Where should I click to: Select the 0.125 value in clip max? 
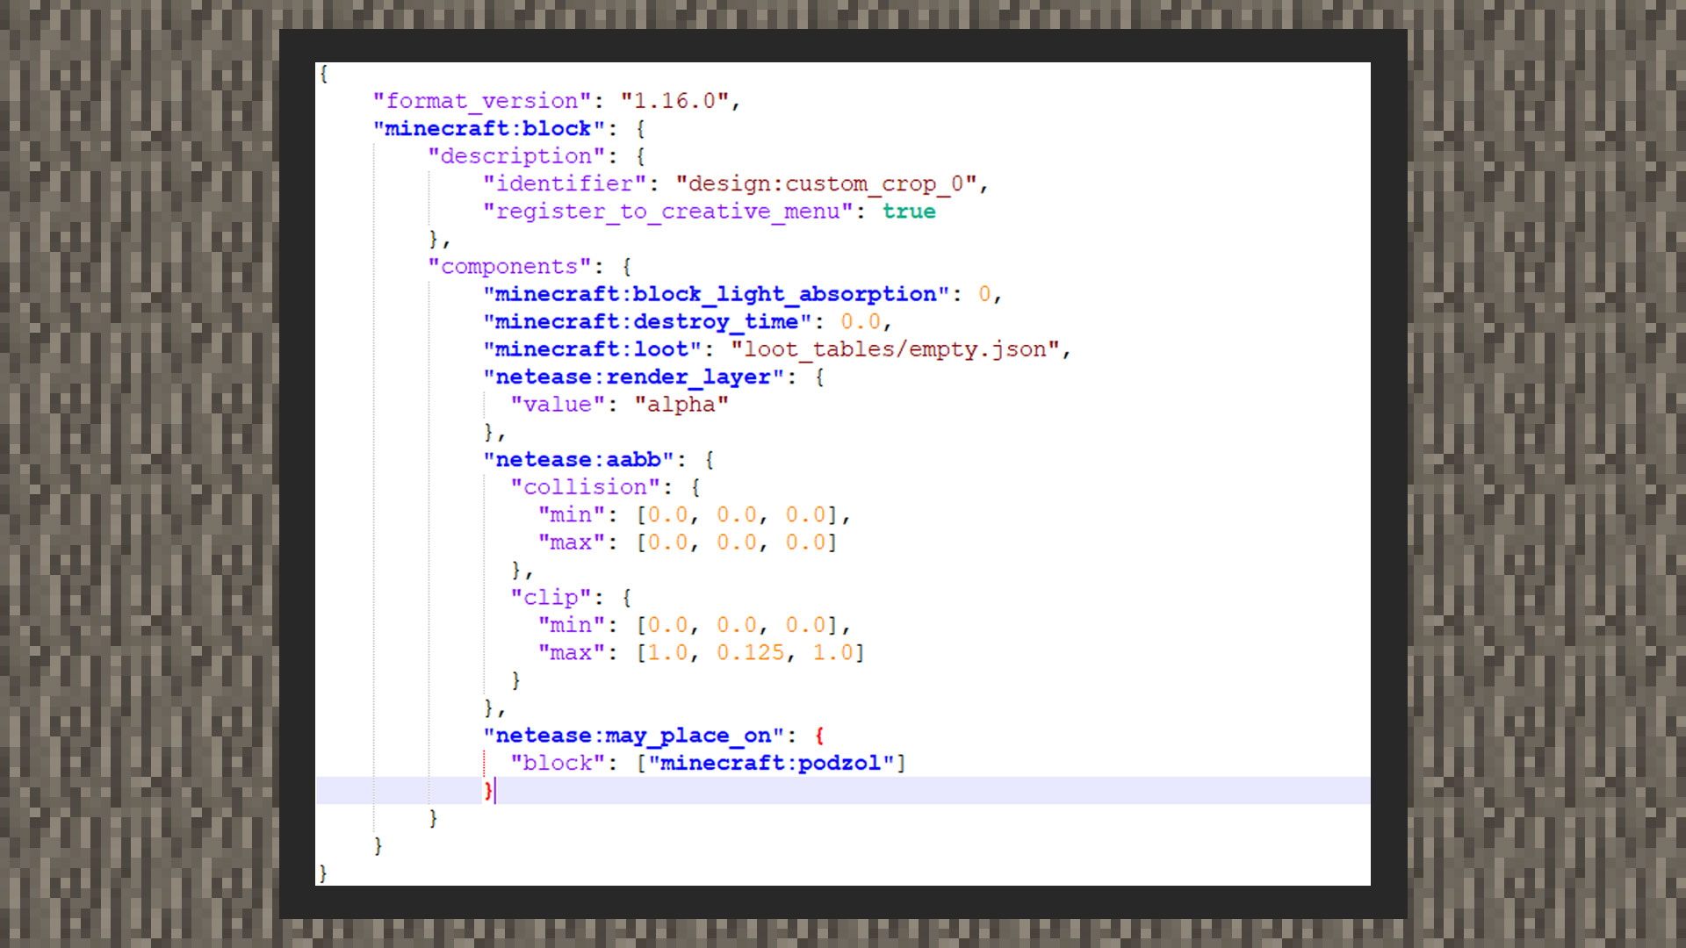point(750,653)
